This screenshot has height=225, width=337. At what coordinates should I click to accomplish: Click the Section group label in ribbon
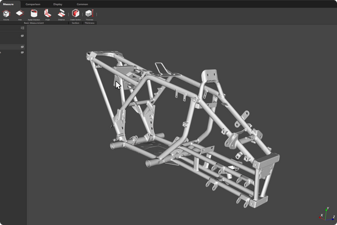coord(75,23)
